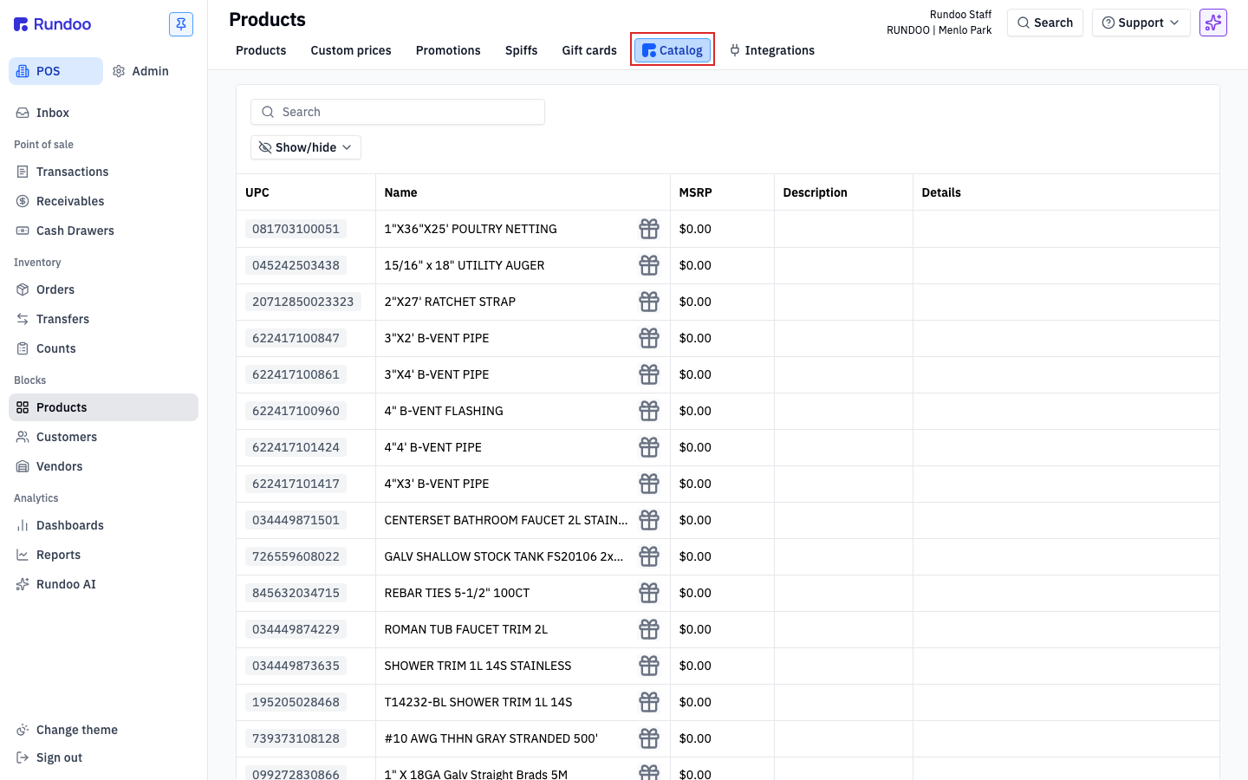Image resolution: width=1248 pixels, height=780 pixels.
Task: Focus the catalog search field
Action: tap(398, 112)
